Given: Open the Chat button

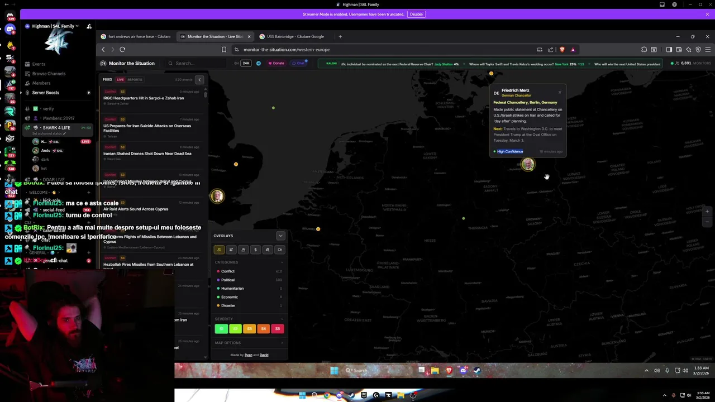Looking at the screenshot, I should click(299, 63).
